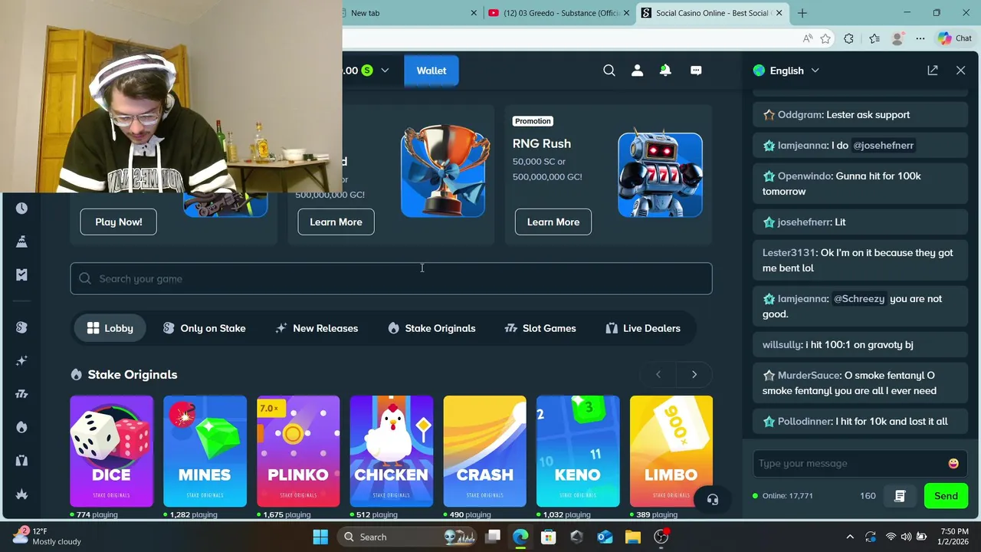The width and height of the screenshot is (981, 552).
Task: Show next Stake Originals games
Action: coord(694,374)
